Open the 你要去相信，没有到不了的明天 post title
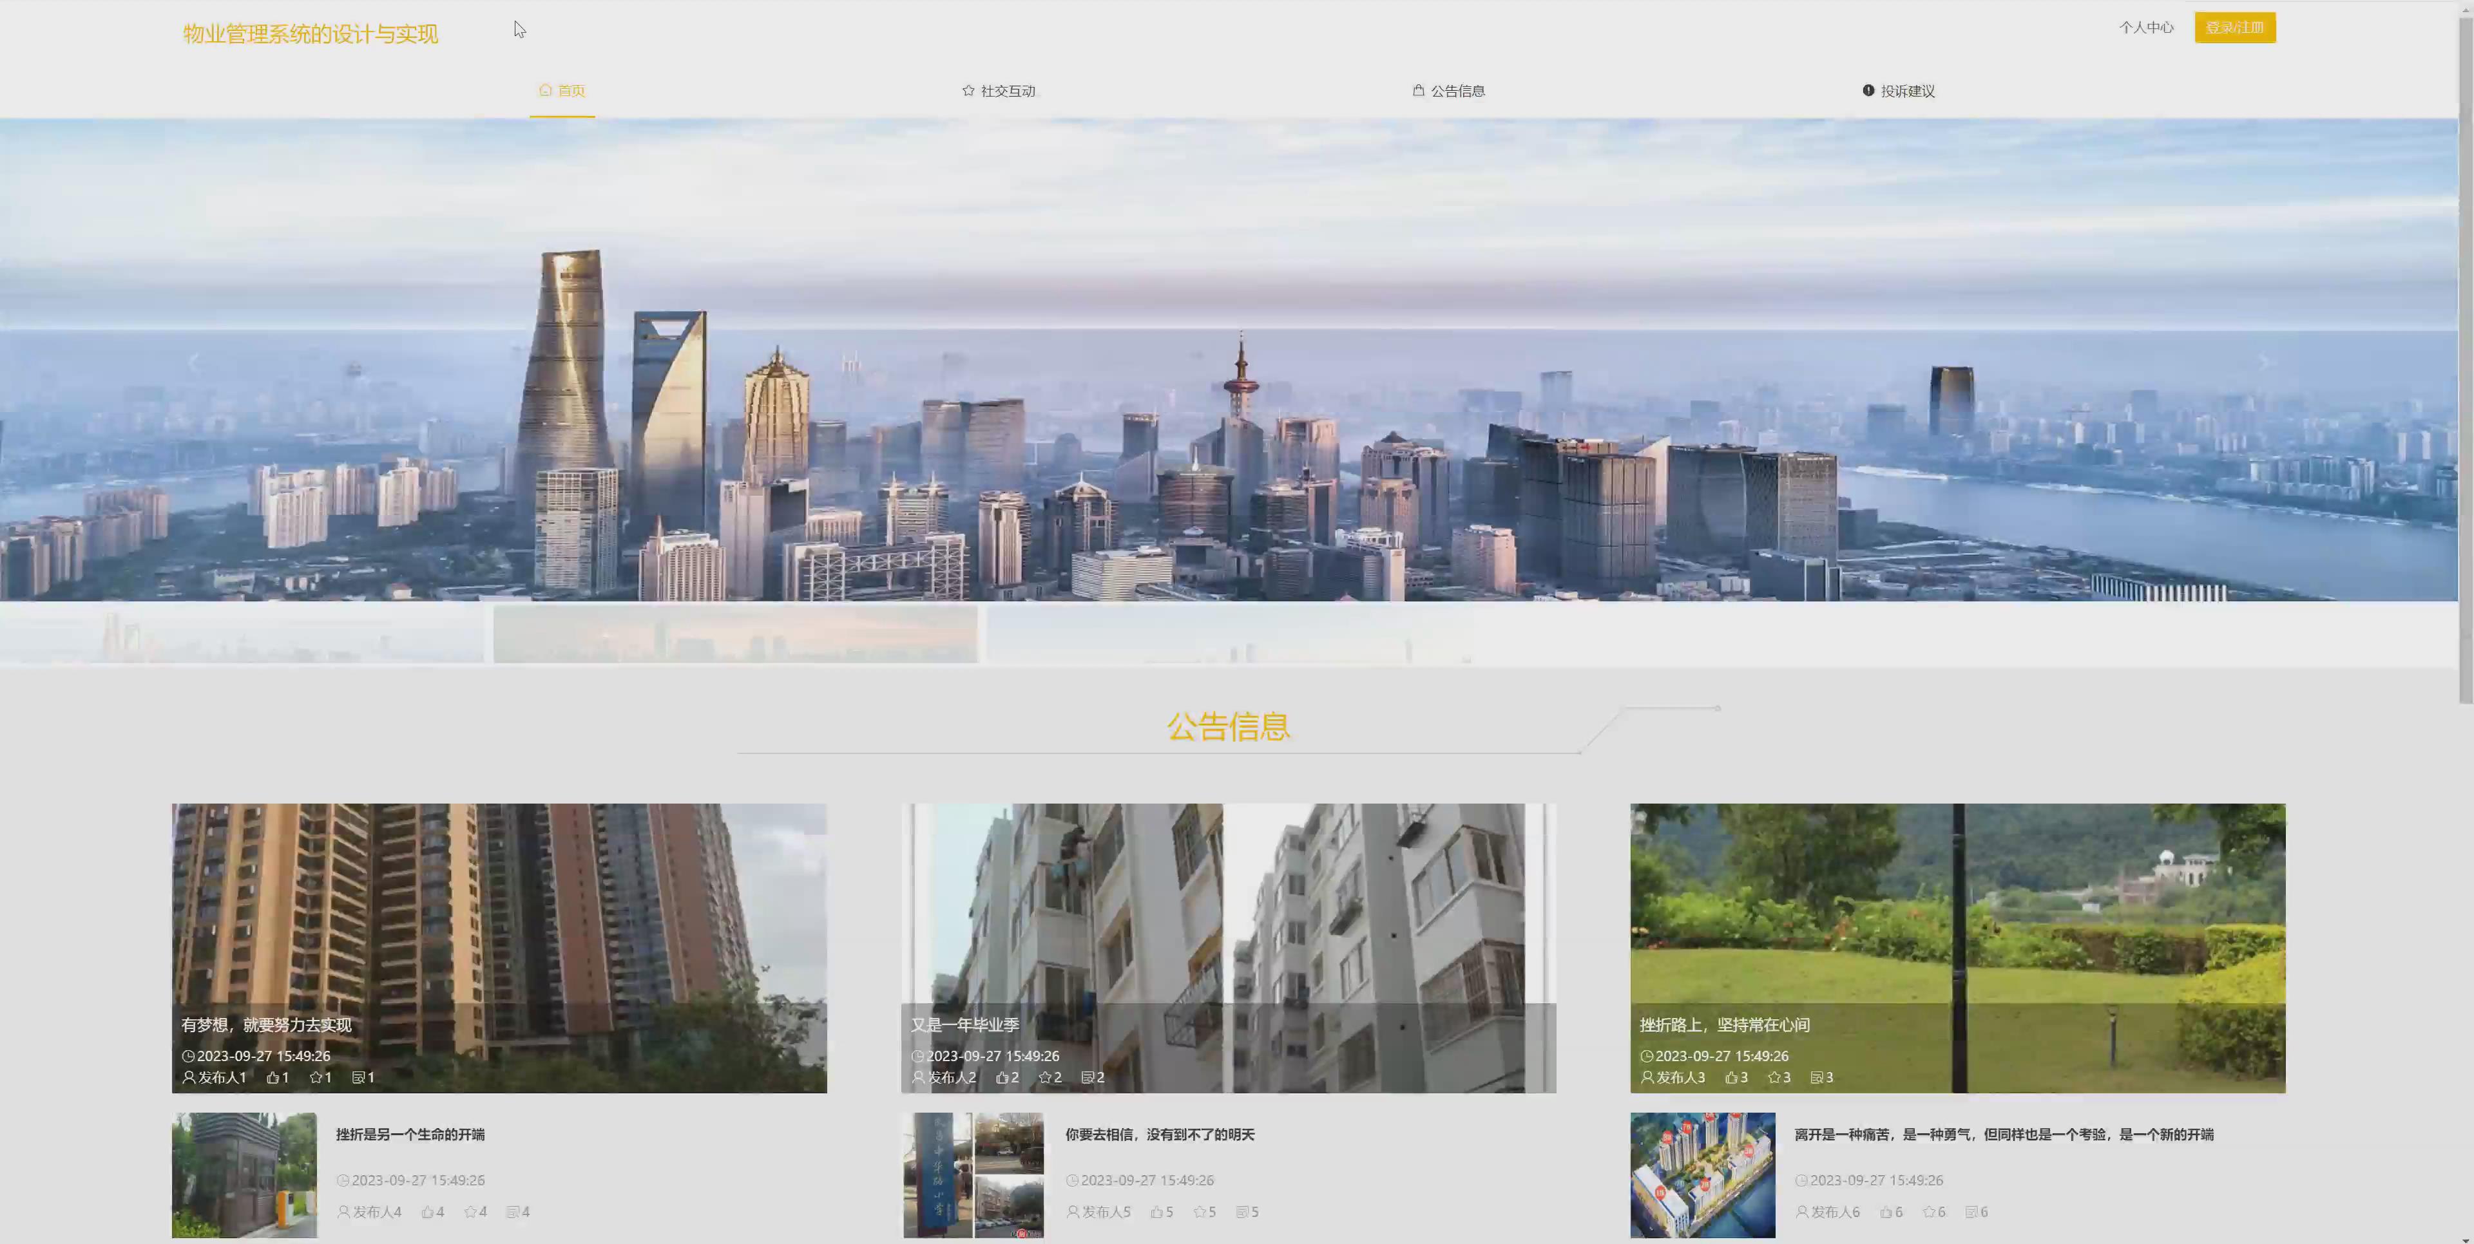Viewport: 2474px width, 1244px height. pyautogui.click(x=1159, y=1135)
